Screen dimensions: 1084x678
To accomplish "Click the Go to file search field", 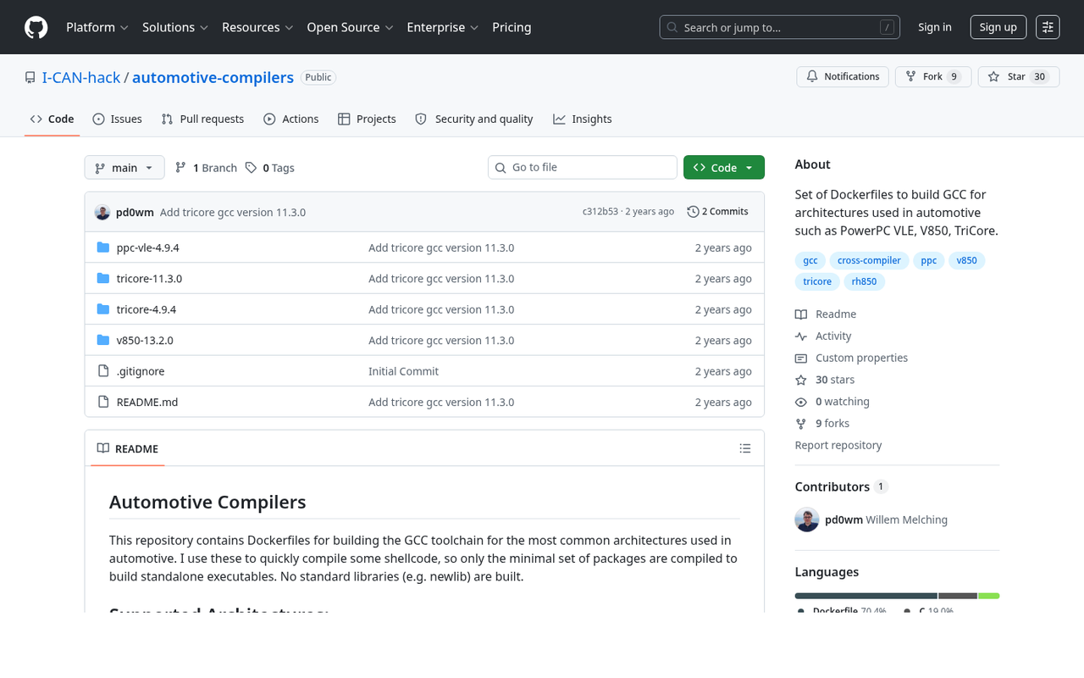I will 582,167.
